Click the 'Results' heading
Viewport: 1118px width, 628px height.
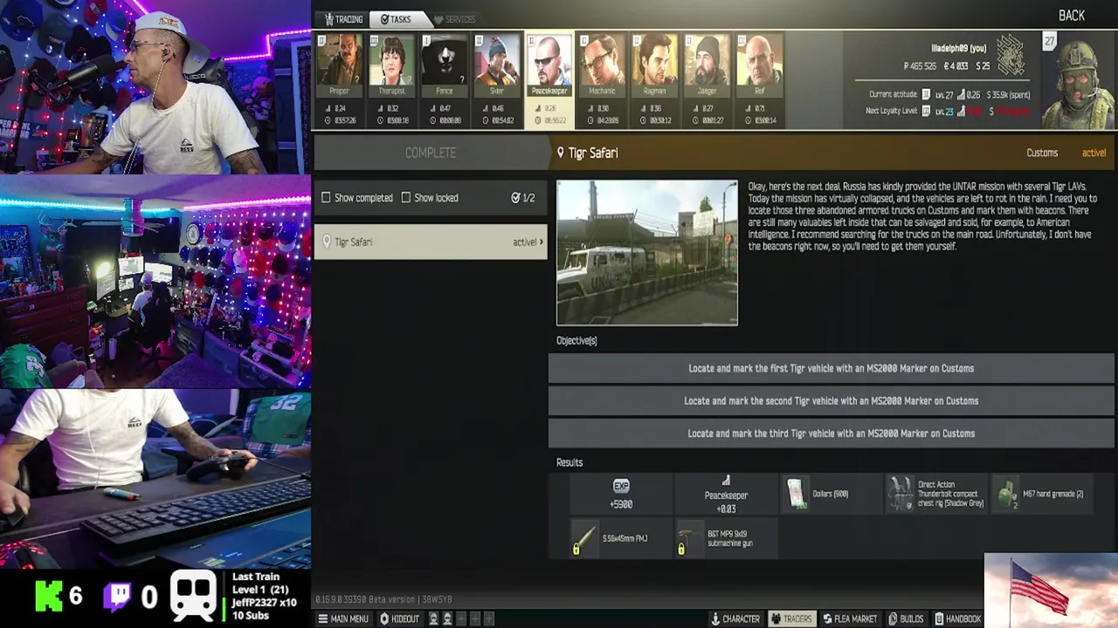569,462
